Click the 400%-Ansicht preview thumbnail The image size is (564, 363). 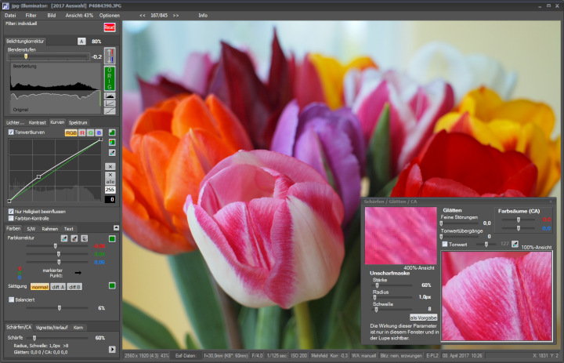[400, 235]
